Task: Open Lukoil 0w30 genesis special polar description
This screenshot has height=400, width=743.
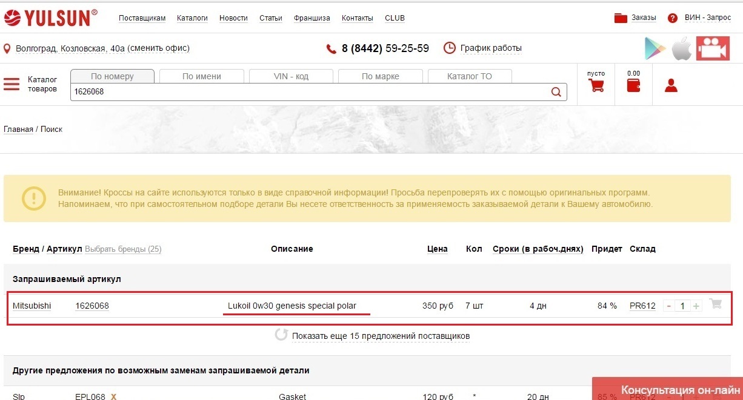Action: coord(292,306)
